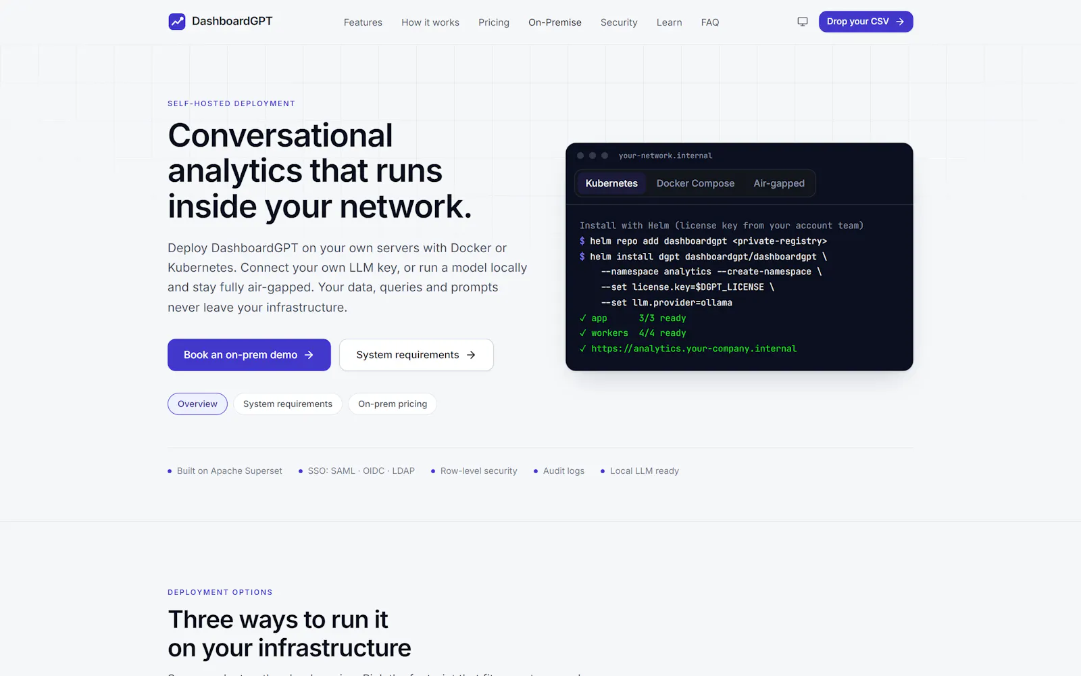Switch to On-prem pricing pill
The width and height of the screenshot is (1081, 676).
[393, 404]
